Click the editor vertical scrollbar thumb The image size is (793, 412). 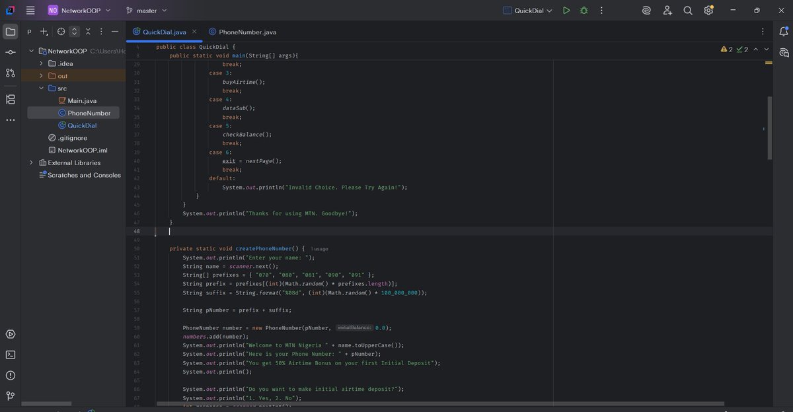pyautogui.click(x=769, y=127)
